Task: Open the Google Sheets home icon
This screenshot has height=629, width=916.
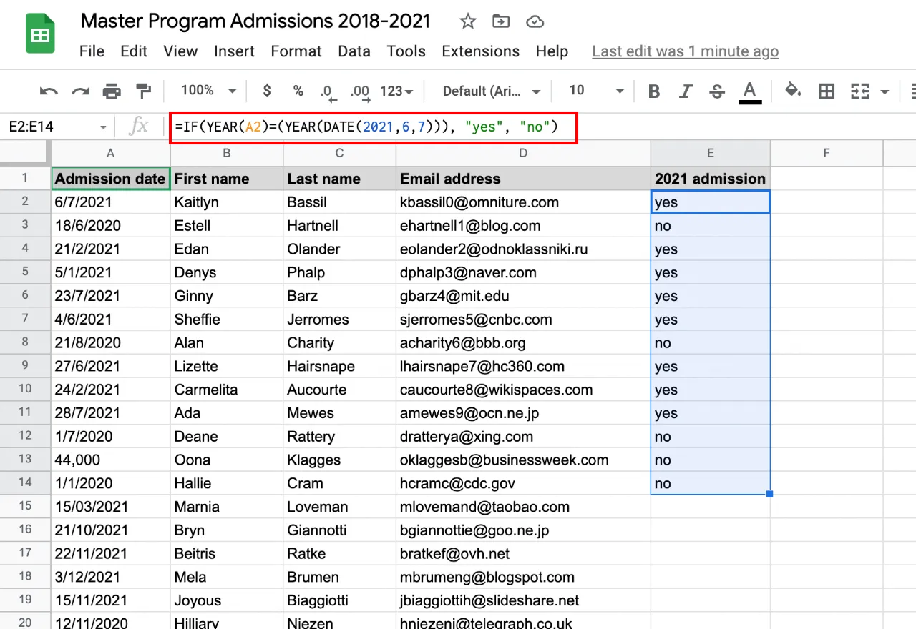Action: [x=40, y=34]
